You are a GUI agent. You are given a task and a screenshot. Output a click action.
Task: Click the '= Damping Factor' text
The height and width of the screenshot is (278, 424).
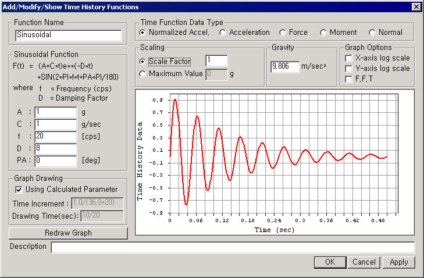[x=79, y=98]
